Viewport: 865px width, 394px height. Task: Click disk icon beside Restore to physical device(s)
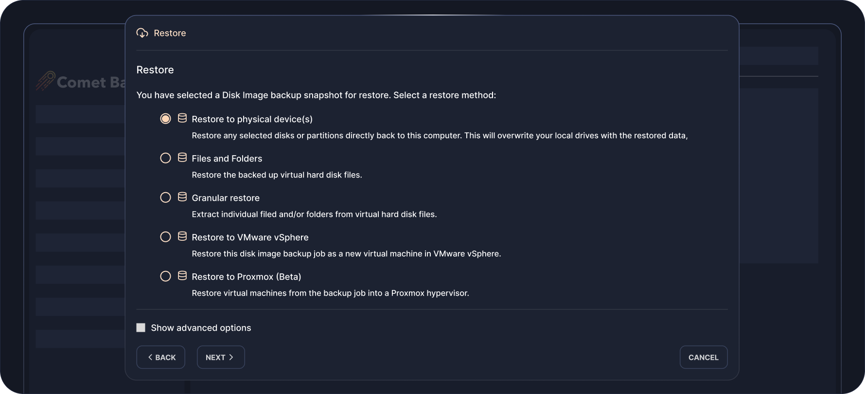182,118
